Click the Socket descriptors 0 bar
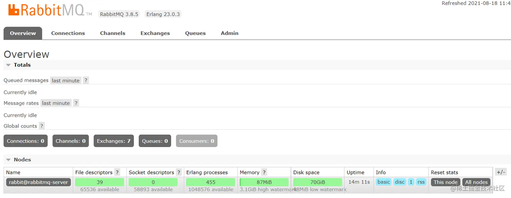Image resolution: width=511 pixels, height=198 pixels. 153,182
